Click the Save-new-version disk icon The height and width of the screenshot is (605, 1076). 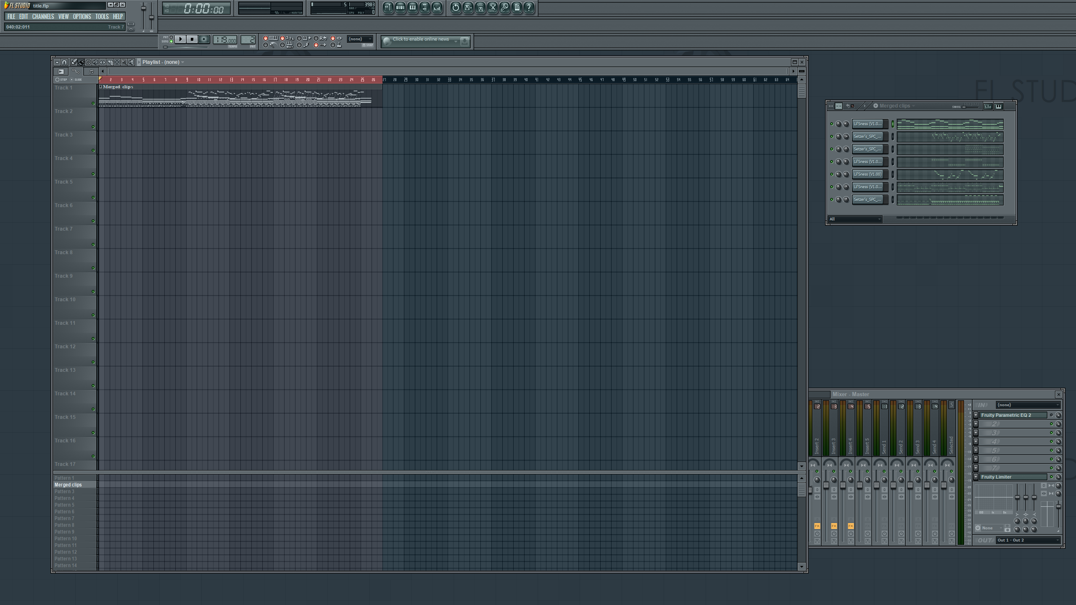coord(468,8)
